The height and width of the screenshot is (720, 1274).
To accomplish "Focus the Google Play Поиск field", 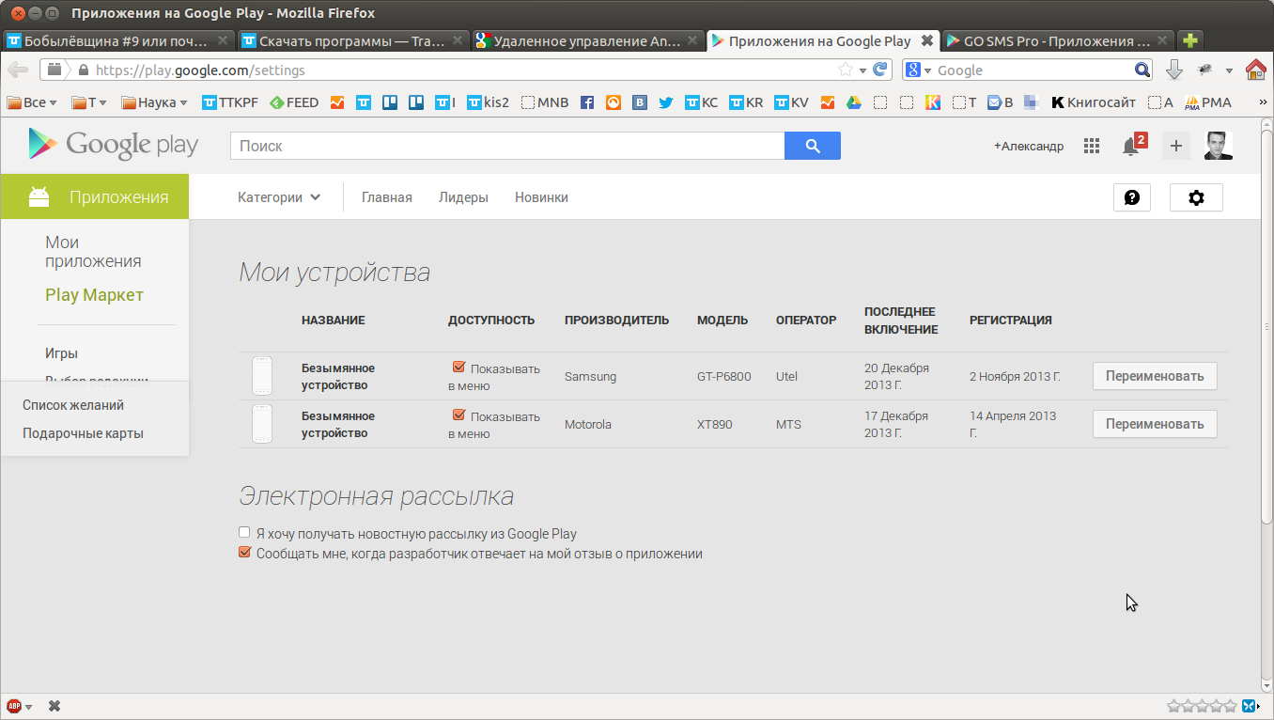I will (x=507, y=146).
